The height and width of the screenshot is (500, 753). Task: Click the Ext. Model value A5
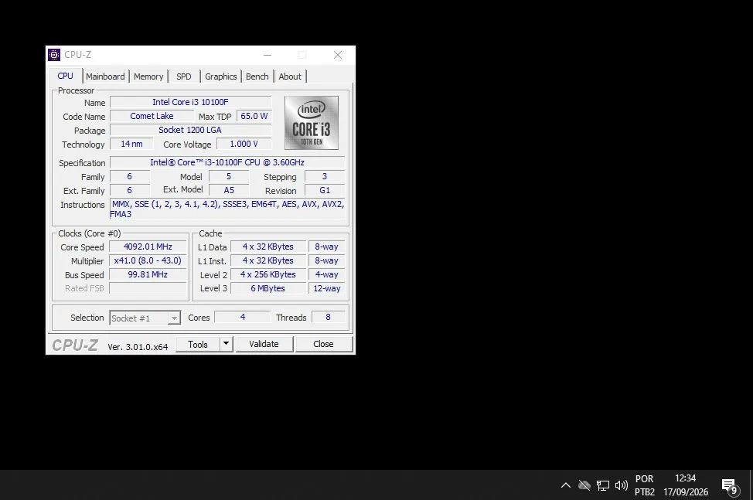click(x=229, y=190)
